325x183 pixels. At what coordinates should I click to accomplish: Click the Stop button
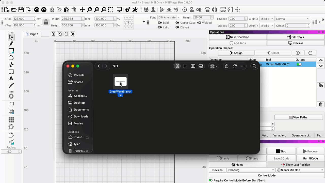pyautogui.click(x=281, y=151)
